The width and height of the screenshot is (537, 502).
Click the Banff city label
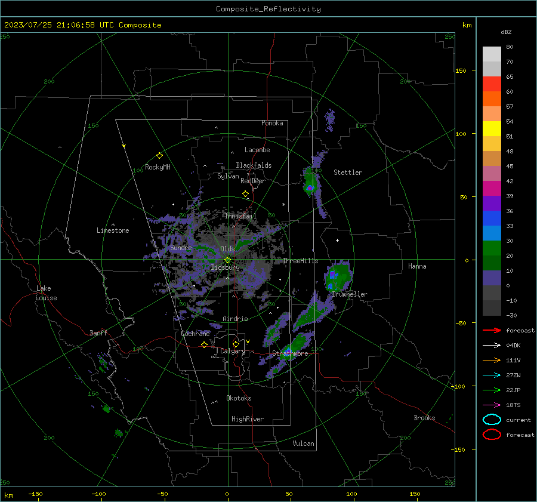point(98,333)
